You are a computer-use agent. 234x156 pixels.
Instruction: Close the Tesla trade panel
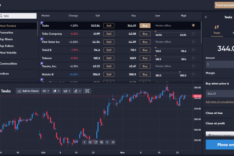point(206,17)
